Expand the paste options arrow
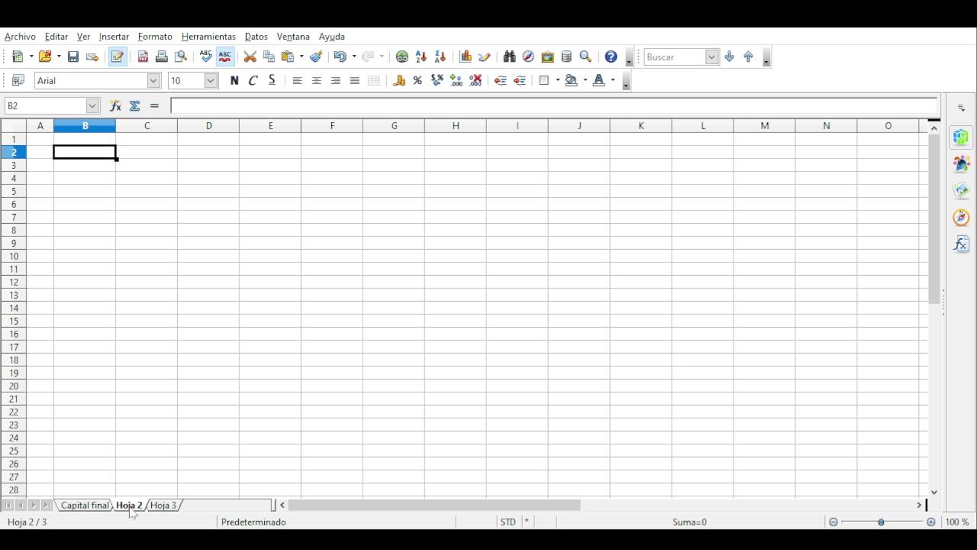 (301, 57)
